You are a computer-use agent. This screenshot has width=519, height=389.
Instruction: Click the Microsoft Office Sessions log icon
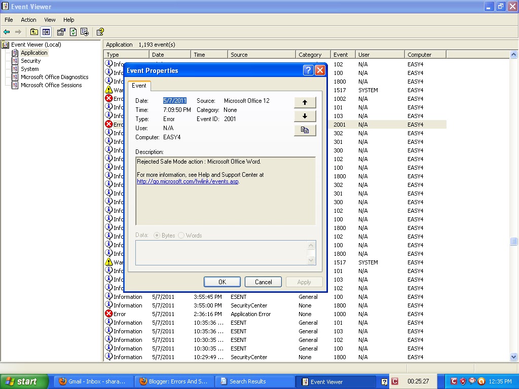pyautogui.click(x=15, y=85)
